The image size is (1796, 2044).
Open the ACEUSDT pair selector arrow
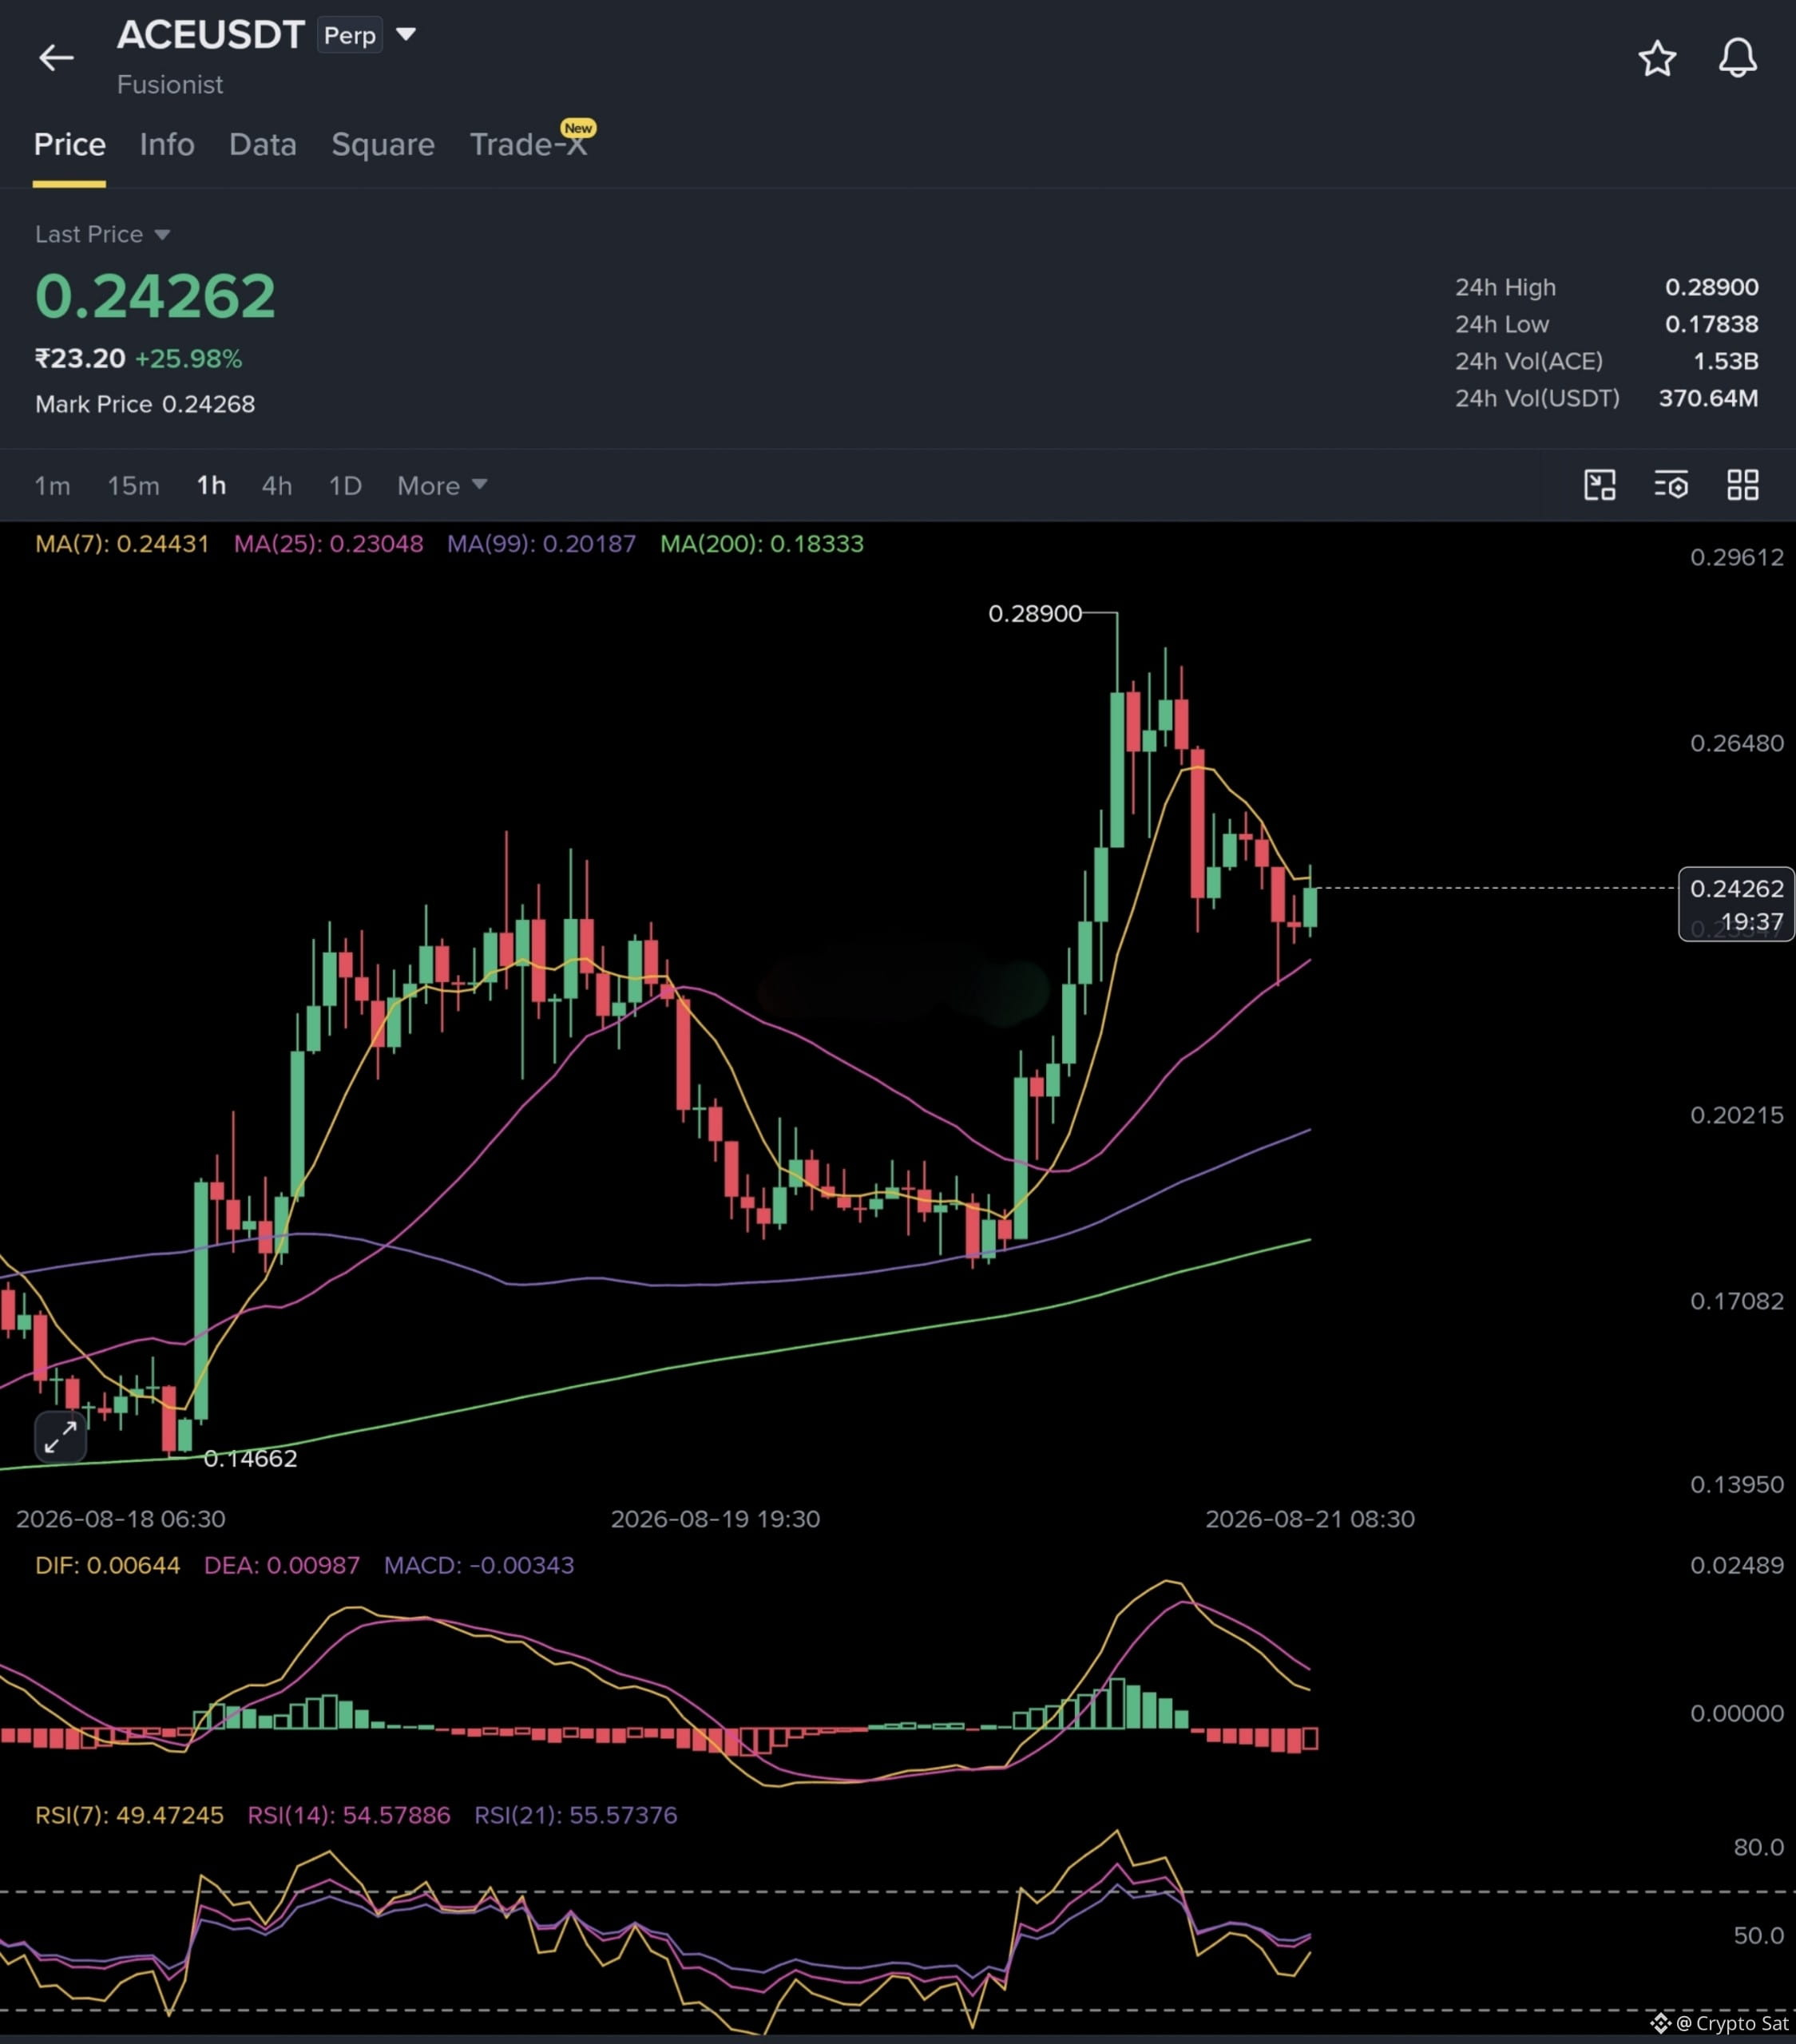click(x=405, y=34)
